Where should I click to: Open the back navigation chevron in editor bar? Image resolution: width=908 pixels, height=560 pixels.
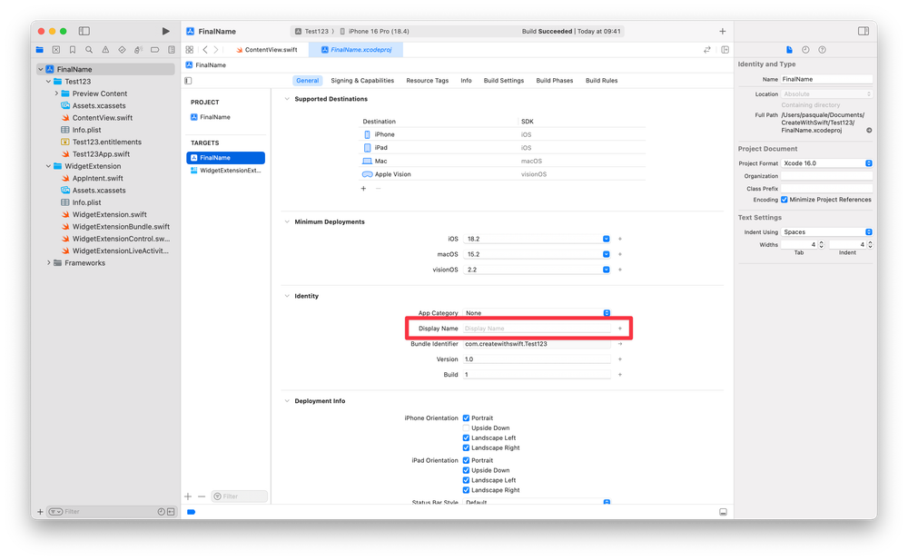click(x=205, y=49)
